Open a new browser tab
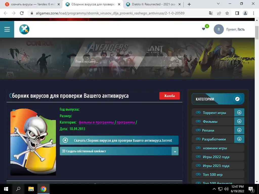 [189, 4]
